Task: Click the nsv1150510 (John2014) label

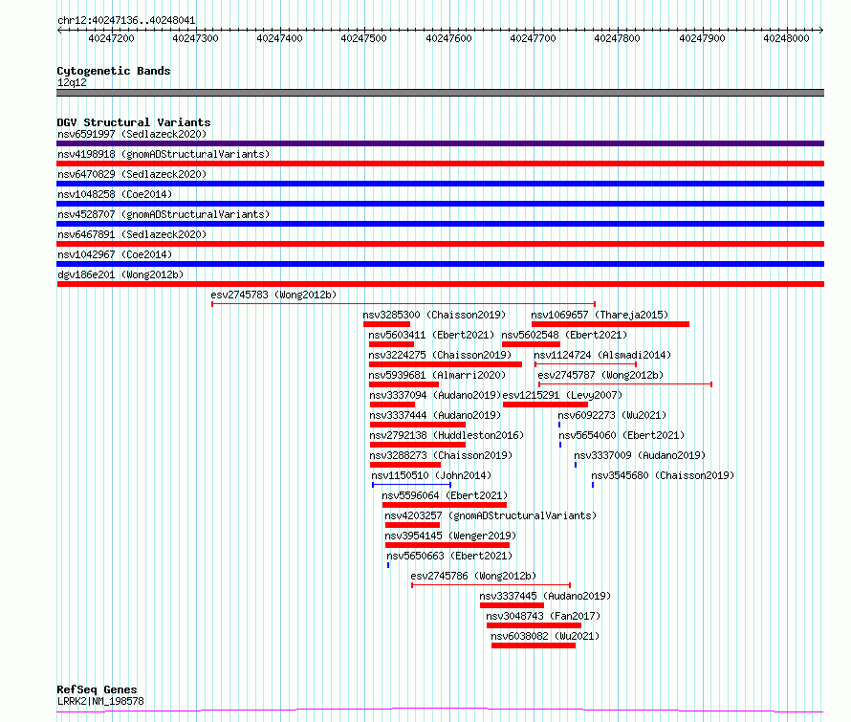Action: pos(431,475)
